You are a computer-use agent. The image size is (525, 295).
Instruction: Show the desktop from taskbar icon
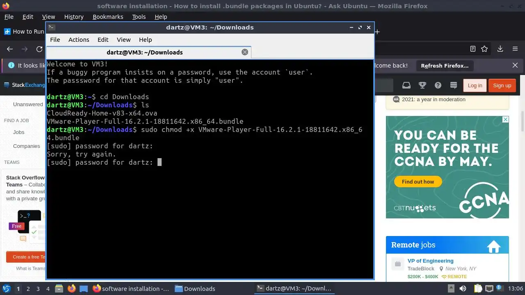click(84, 288)
